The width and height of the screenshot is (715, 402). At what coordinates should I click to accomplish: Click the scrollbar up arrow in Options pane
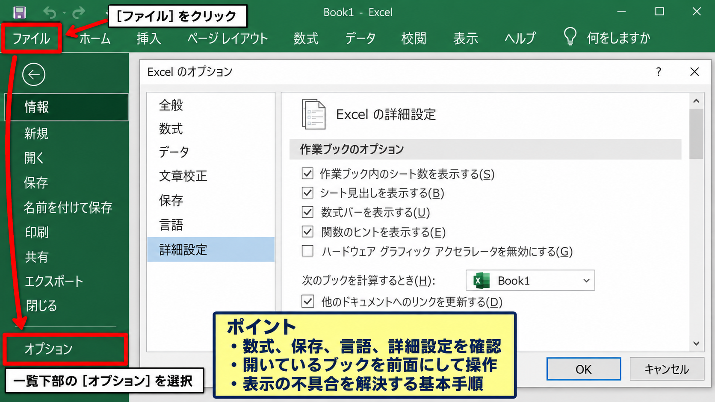(x=696, y=101)
